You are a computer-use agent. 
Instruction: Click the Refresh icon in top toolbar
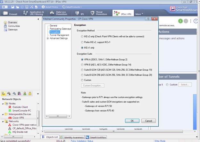point(22,7)
